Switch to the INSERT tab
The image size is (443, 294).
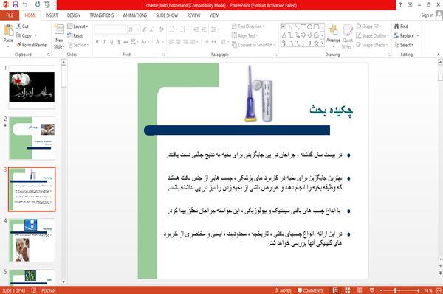pos(52,15)
